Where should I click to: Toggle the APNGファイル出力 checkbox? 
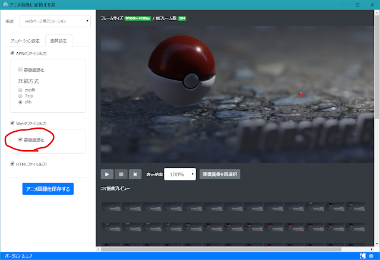(12, 53)
